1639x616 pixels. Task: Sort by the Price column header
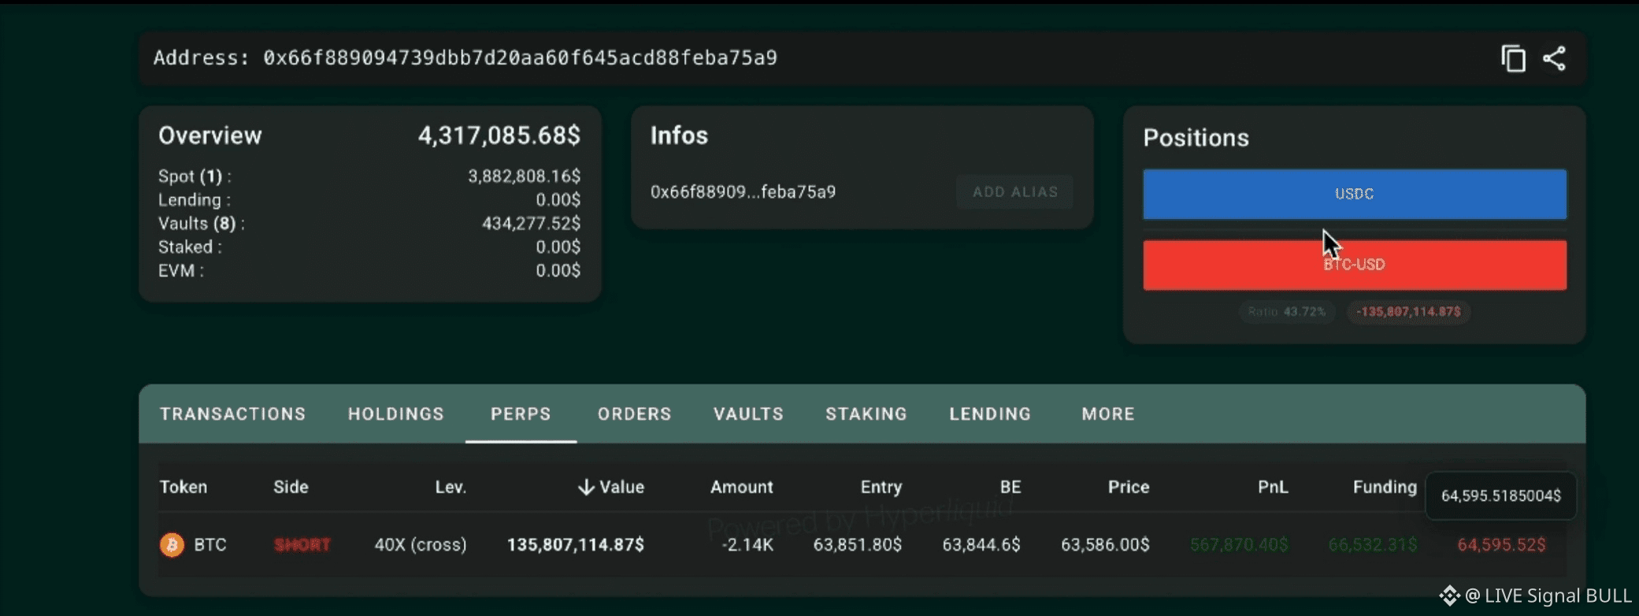1129,488
